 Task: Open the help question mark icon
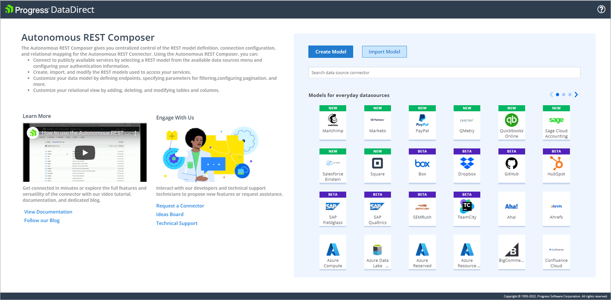coord(601,10)
